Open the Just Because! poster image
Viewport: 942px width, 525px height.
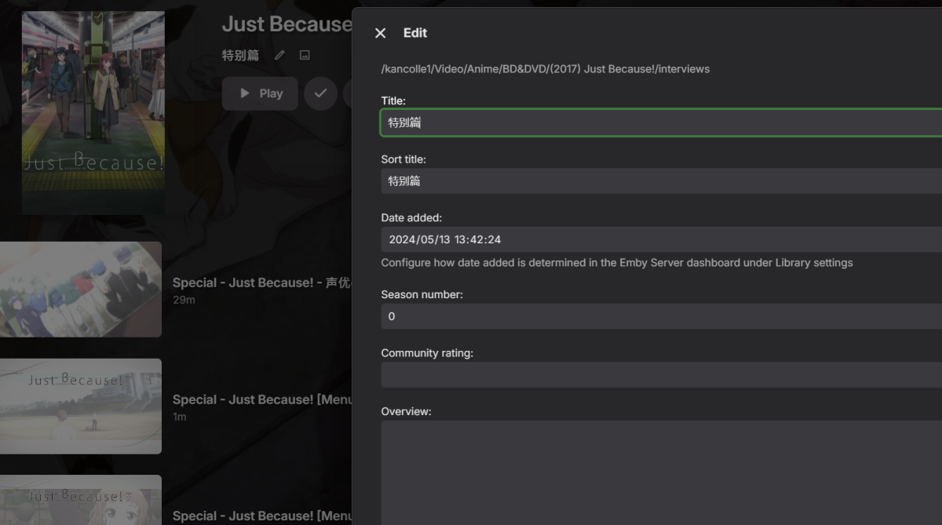pyautogui.click(x=93, y=113)
